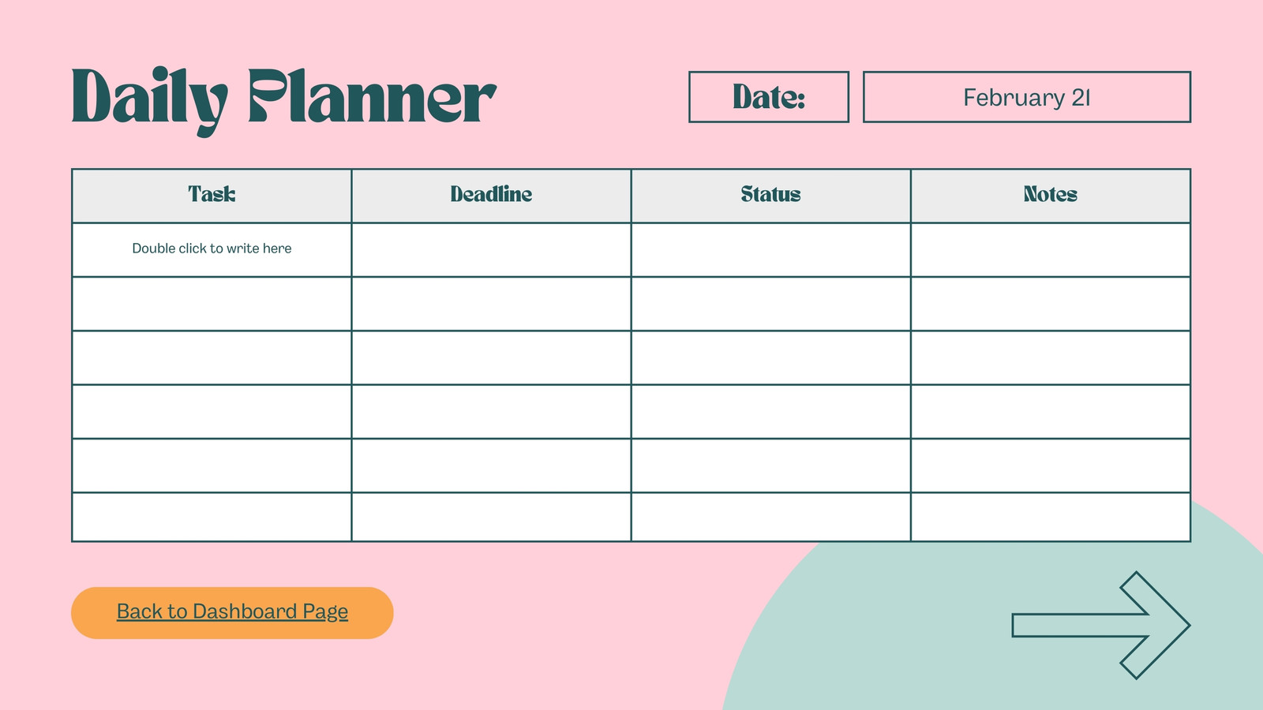Select the Daily Planner title

coord(283,101)
